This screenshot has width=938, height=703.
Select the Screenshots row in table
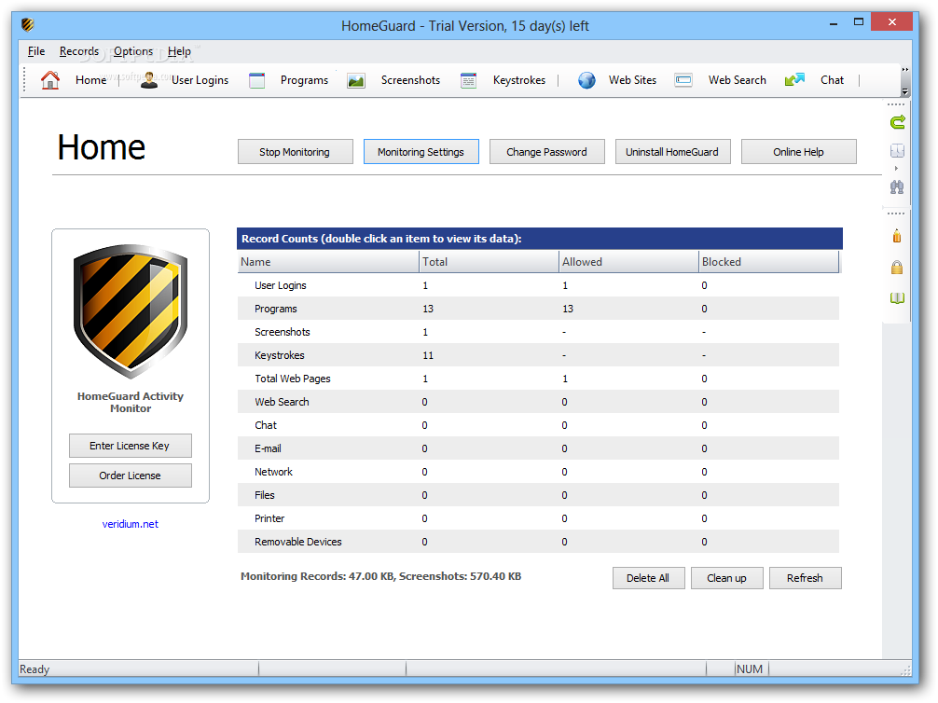(538, 332)
